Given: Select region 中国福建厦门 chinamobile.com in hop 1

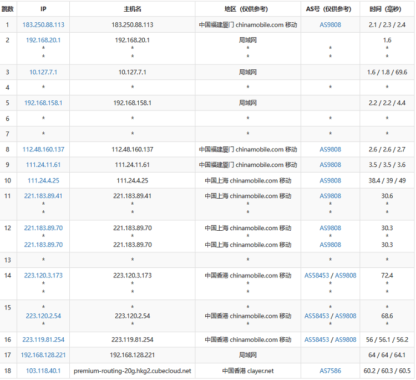Looking at the screenshot, I should pos(248,24).
